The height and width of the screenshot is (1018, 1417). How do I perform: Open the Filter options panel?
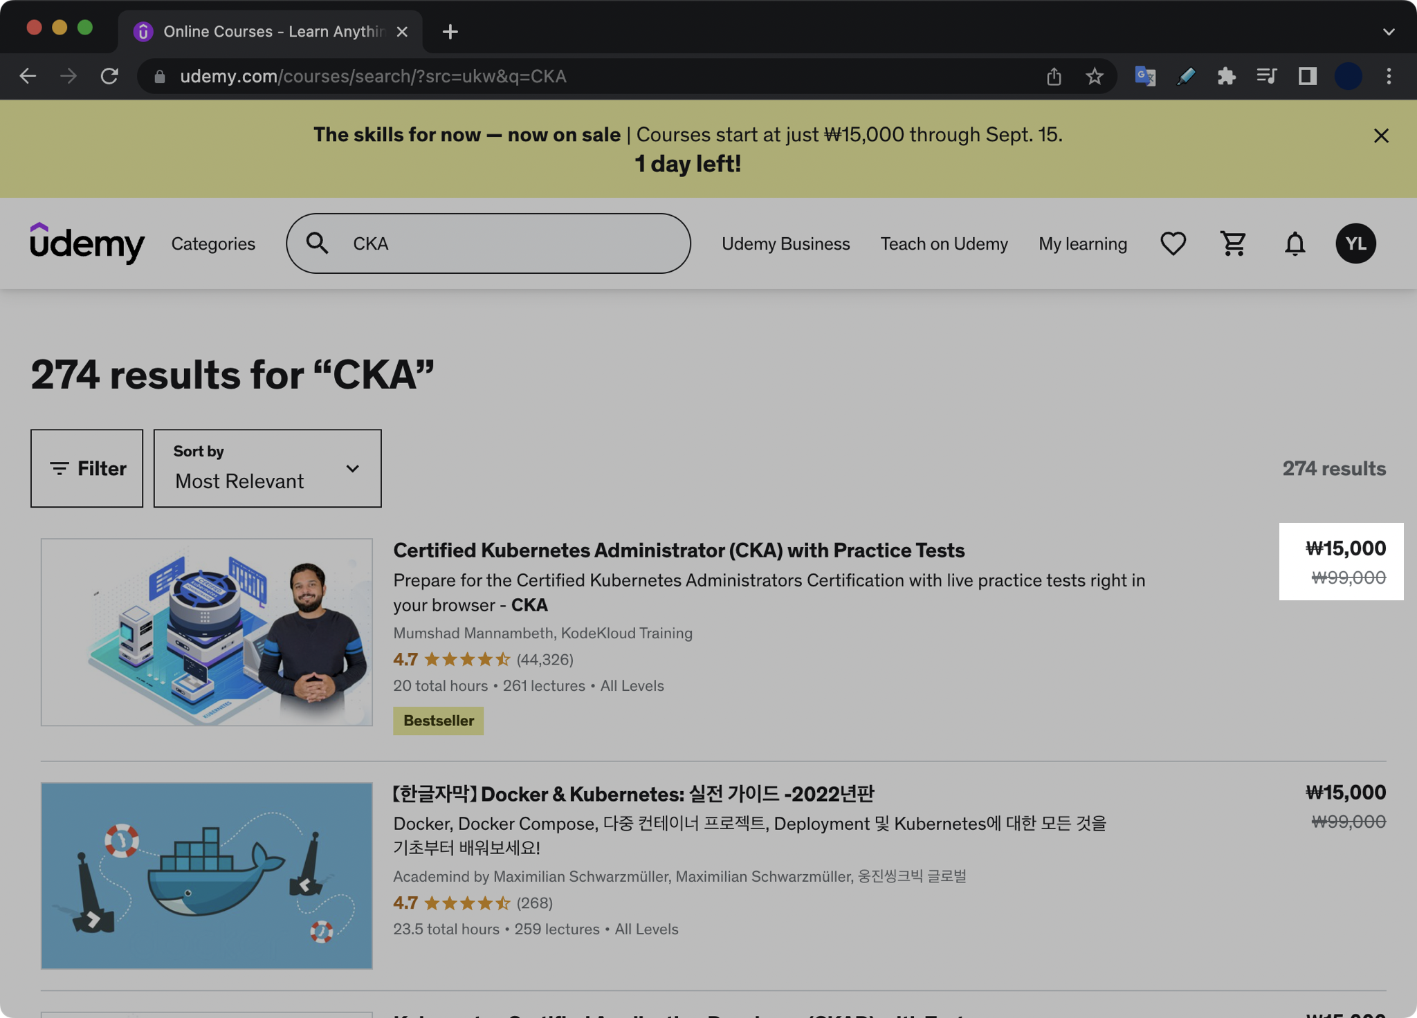86,468
